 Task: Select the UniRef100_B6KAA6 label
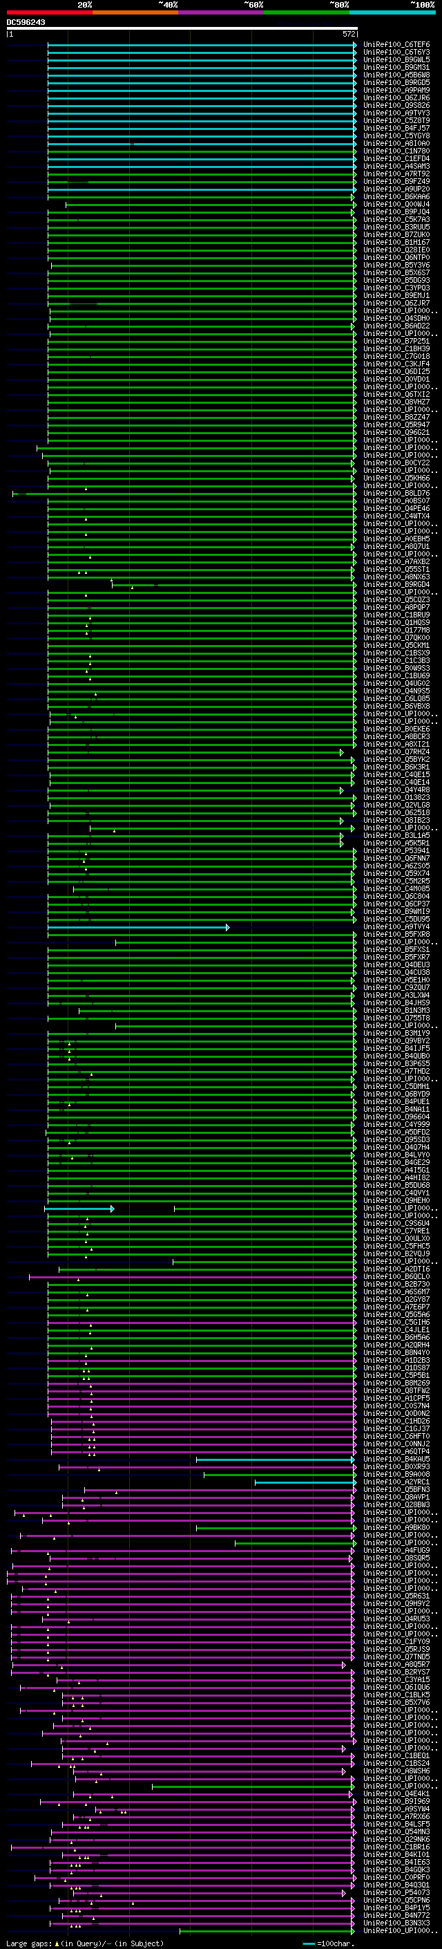pos(396,197)
